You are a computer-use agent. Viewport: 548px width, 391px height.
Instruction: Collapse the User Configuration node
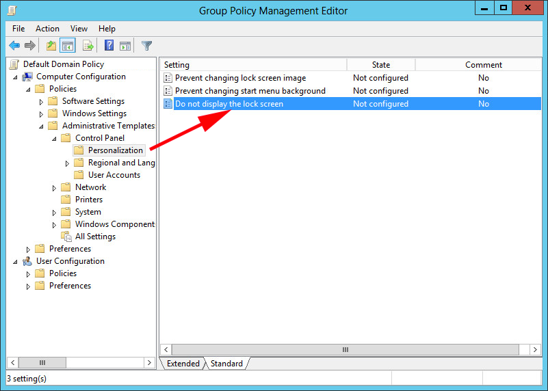pyautogui.click(x=15, y=262)
